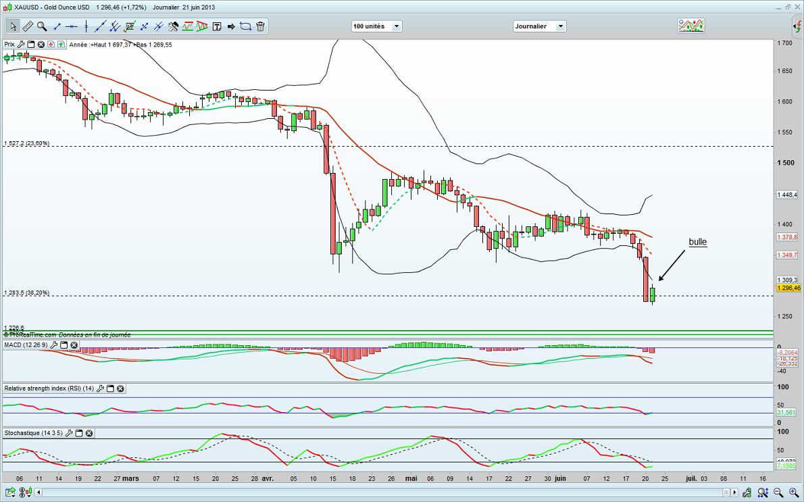The image size is (804, 502).
Task: Maximize the RSI indicator panel
Action: point(110,388)
